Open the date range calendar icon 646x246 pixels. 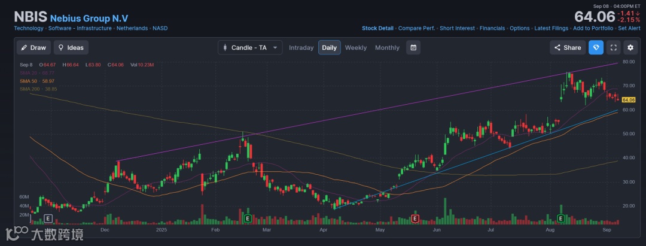[413, 47]
